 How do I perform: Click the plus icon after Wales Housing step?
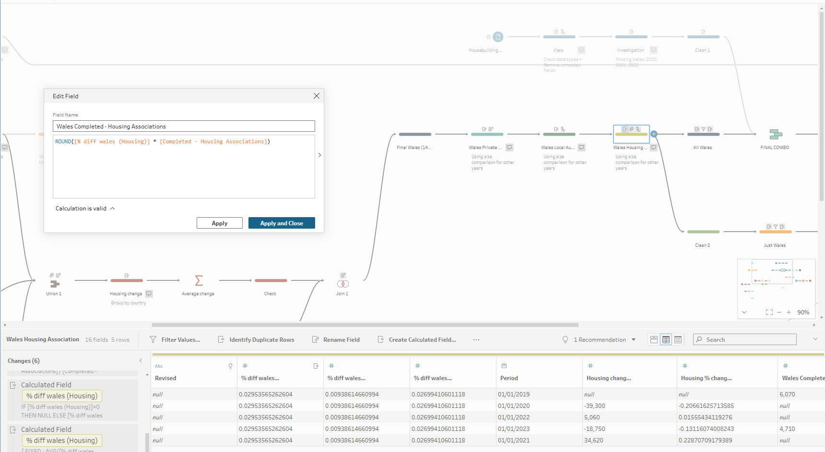(x=654, y=134)
